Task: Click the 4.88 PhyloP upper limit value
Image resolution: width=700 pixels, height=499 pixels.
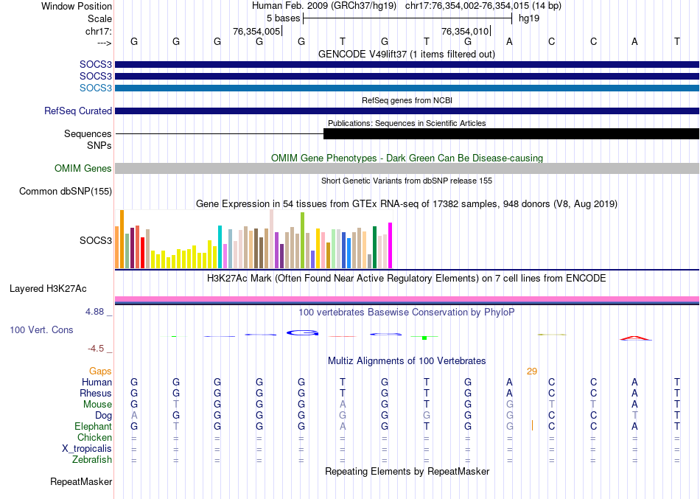Action: [94, 312]
